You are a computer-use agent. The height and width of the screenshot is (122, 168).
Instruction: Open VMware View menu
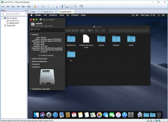tap(13, 6)
